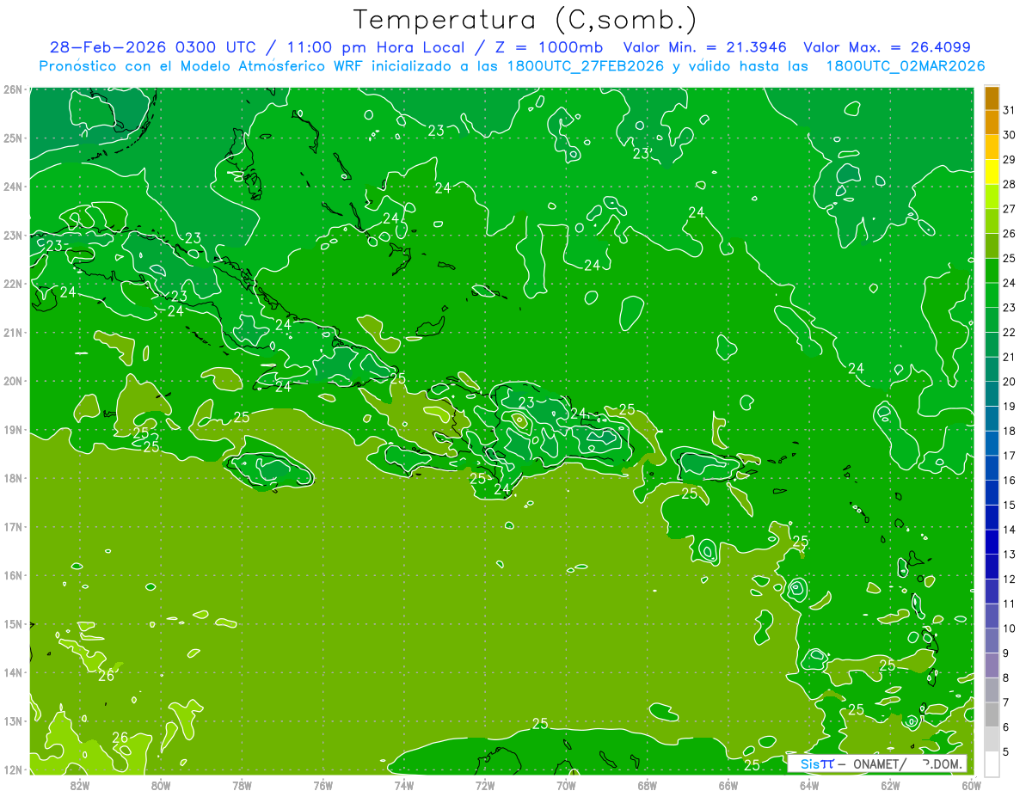Click the legend value label "27"
This screenshot has width=1032, height=797.
point(1009,209)
